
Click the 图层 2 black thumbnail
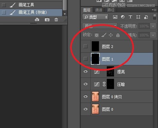(x=95, y=46)
